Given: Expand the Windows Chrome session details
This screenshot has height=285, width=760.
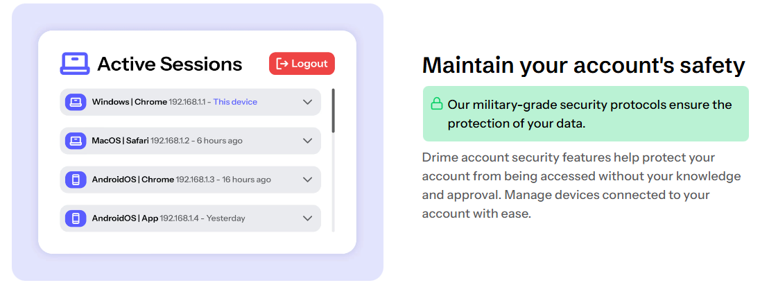Looking at the screenshot, I should click(x=308, y=102).
